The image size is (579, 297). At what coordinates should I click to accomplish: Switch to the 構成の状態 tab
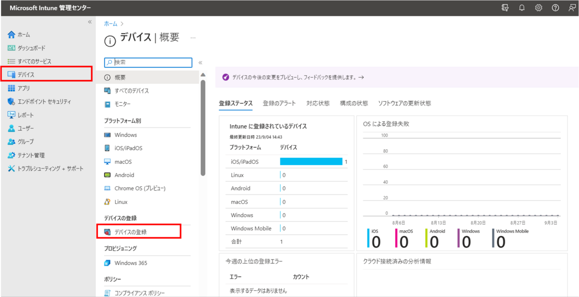(354, 103)
